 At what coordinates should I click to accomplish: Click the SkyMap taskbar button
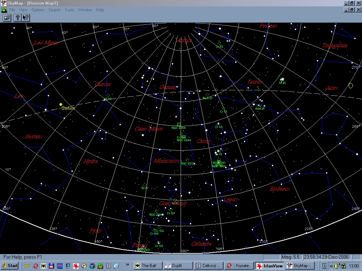tap(300, 266)
